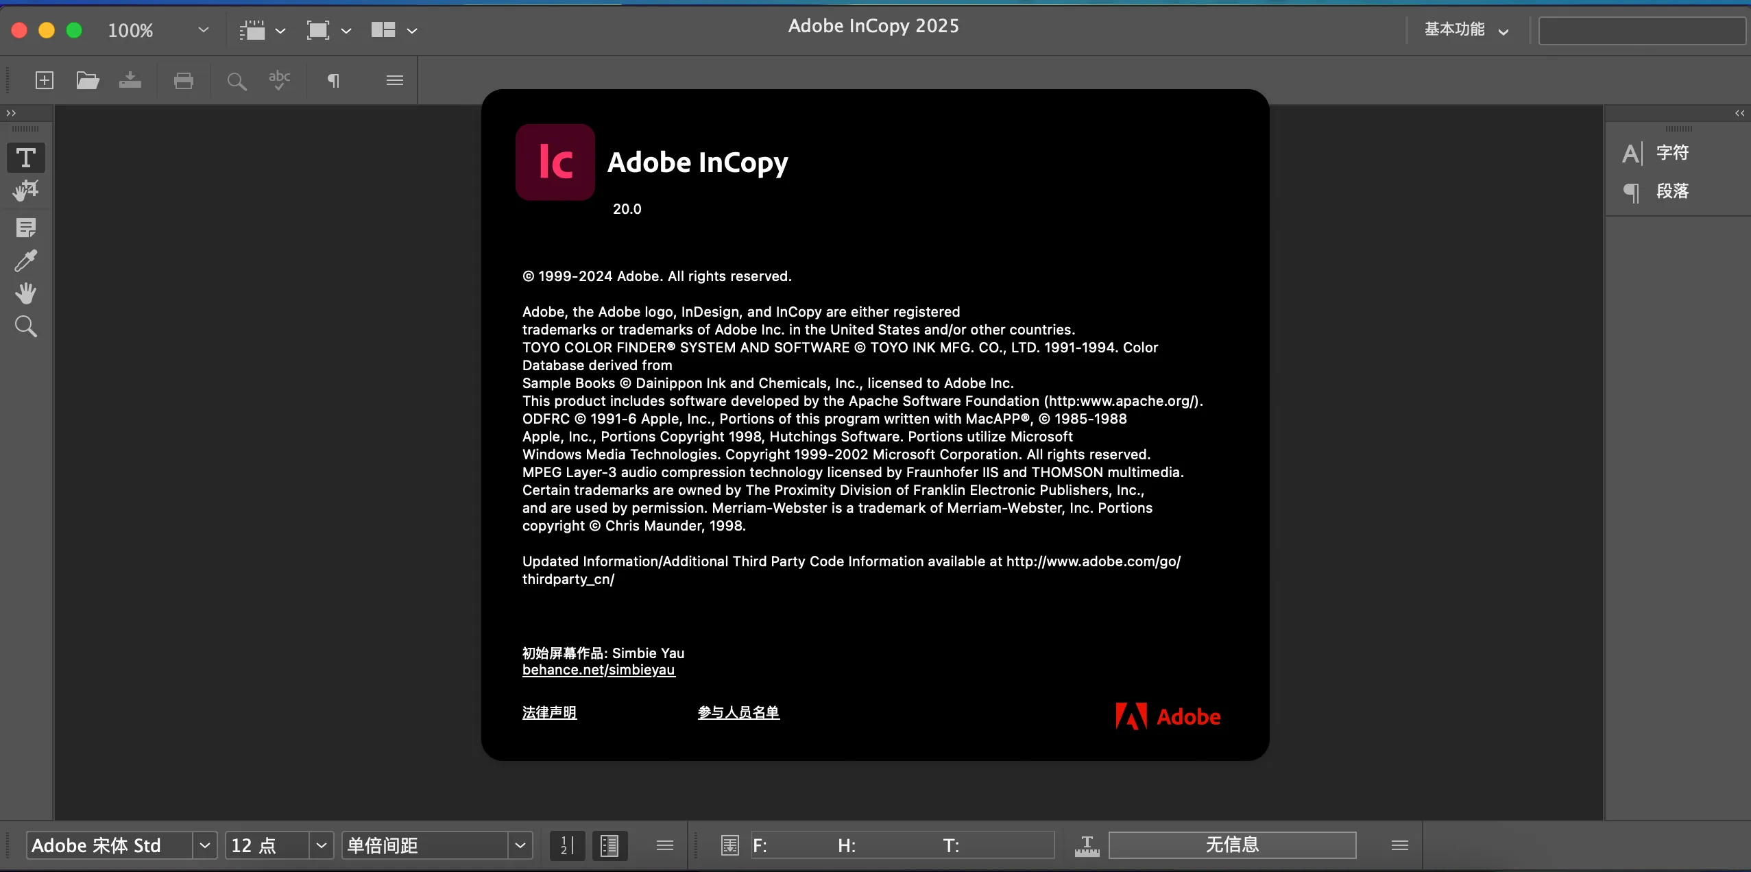Toggle the paragraph styles column button
Screen dimensions: 1751x872
(x=609, y=845)
